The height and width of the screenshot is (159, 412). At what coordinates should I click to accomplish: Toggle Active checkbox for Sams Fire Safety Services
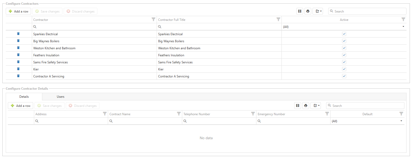pos(344,62)
